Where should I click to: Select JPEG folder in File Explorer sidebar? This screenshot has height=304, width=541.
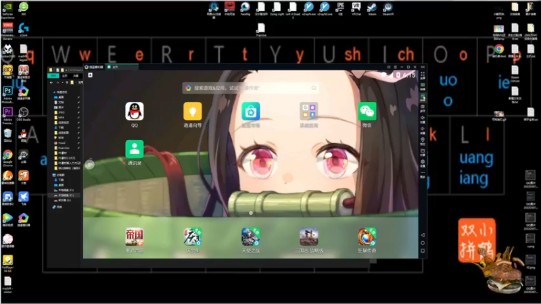(x=60, y=112)
